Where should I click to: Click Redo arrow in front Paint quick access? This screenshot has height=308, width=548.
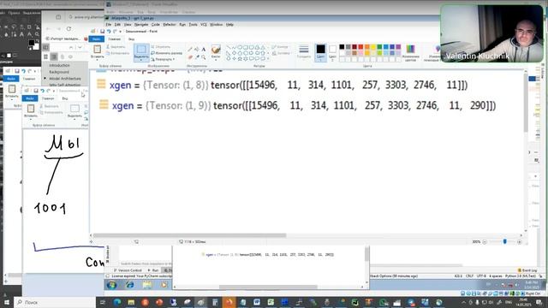point(115,32)
